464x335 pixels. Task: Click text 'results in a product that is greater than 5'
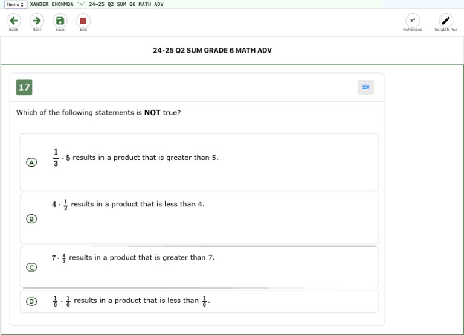coord(145,158)
